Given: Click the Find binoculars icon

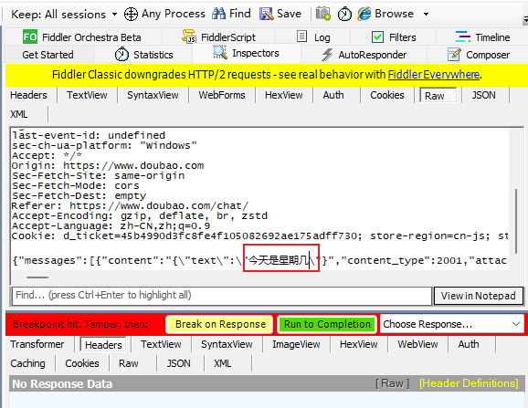Looking at the screenshot, I should point(219,14).
